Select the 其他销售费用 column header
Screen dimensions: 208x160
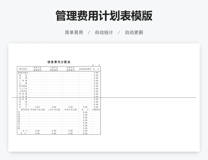(85, 69)
